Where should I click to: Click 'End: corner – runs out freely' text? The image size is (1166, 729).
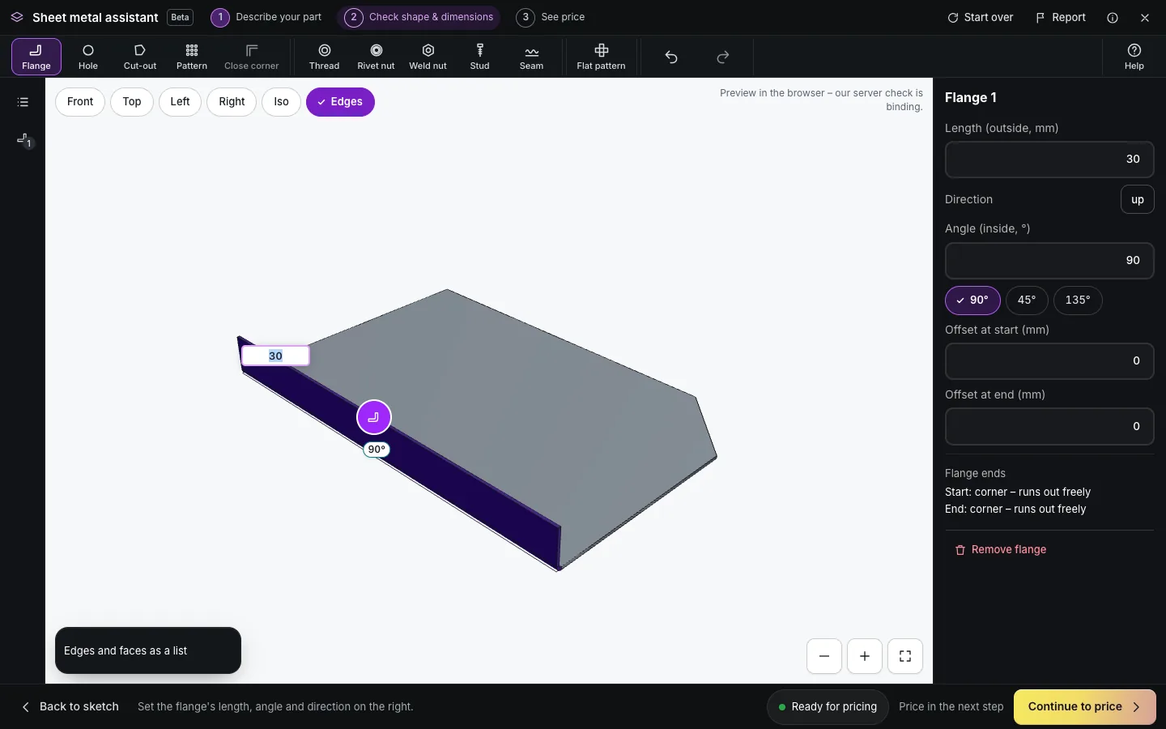pos(1015,509)
